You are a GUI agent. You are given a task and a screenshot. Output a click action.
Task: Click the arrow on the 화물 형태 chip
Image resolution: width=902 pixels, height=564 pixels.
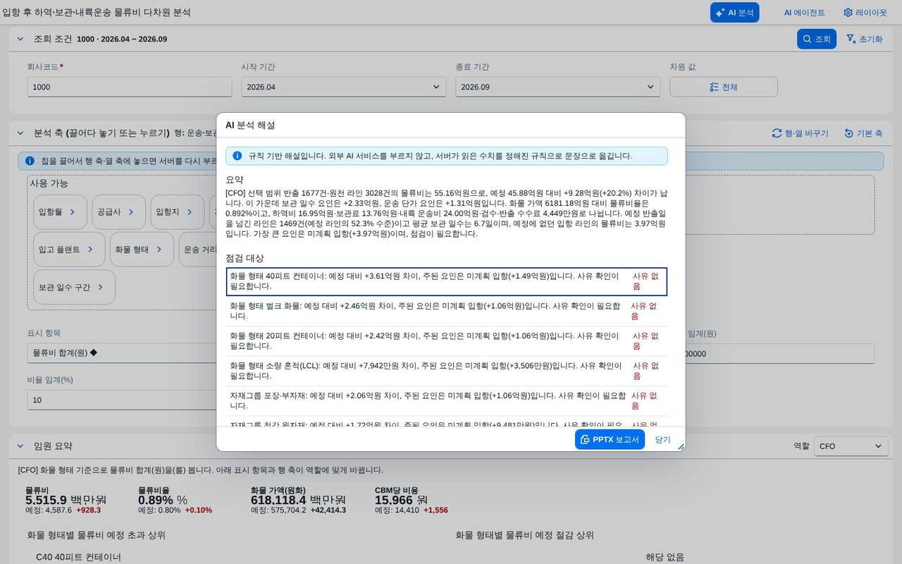tap(159, 250)
